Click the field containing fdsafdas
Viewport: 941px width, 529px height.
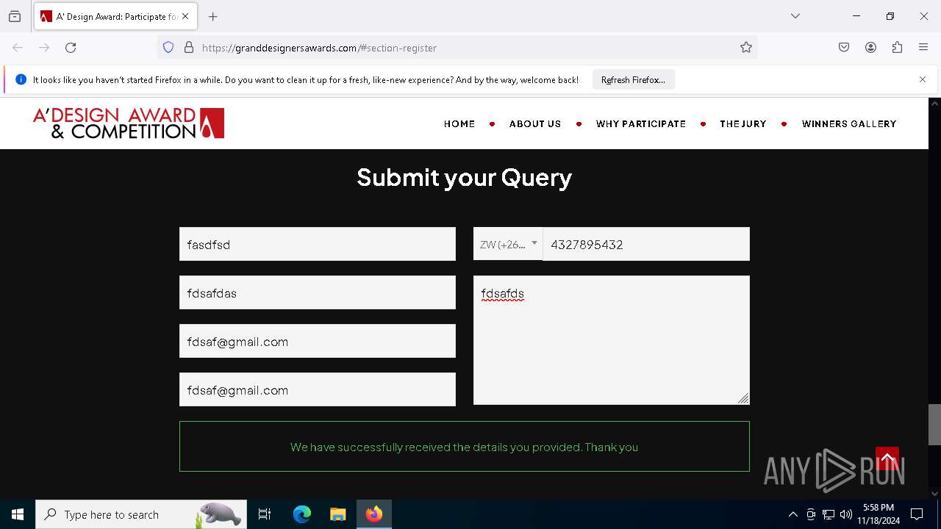point(318,292)
